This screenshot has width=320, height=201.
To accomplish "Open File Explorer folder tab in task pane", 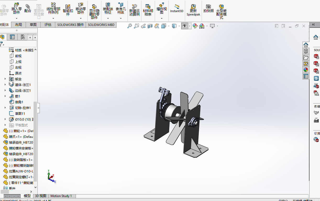I will [306, 57].
